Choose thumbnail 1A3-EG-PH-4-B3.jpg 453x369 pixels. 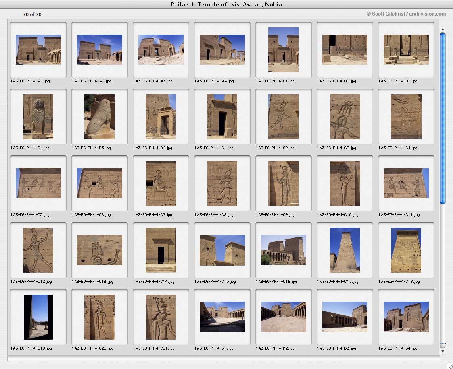[406, 49]
